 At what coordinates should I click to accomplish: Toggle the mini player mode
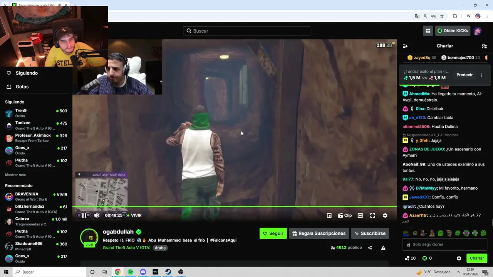pos(329,215)
